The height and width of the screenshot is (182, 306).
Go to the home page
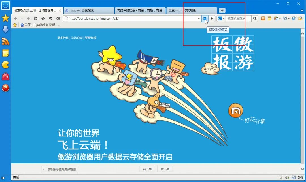click(43, 18)
